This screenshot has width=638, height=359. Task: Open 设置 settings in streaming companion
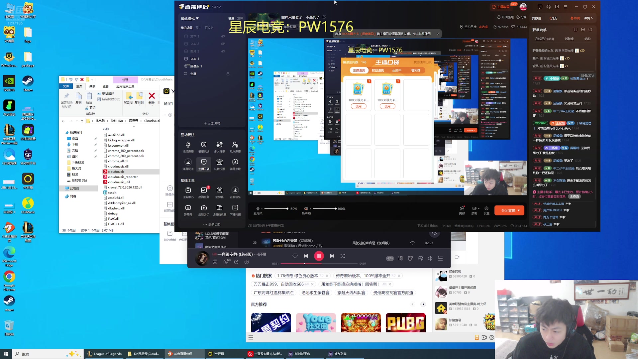(486, 210)
